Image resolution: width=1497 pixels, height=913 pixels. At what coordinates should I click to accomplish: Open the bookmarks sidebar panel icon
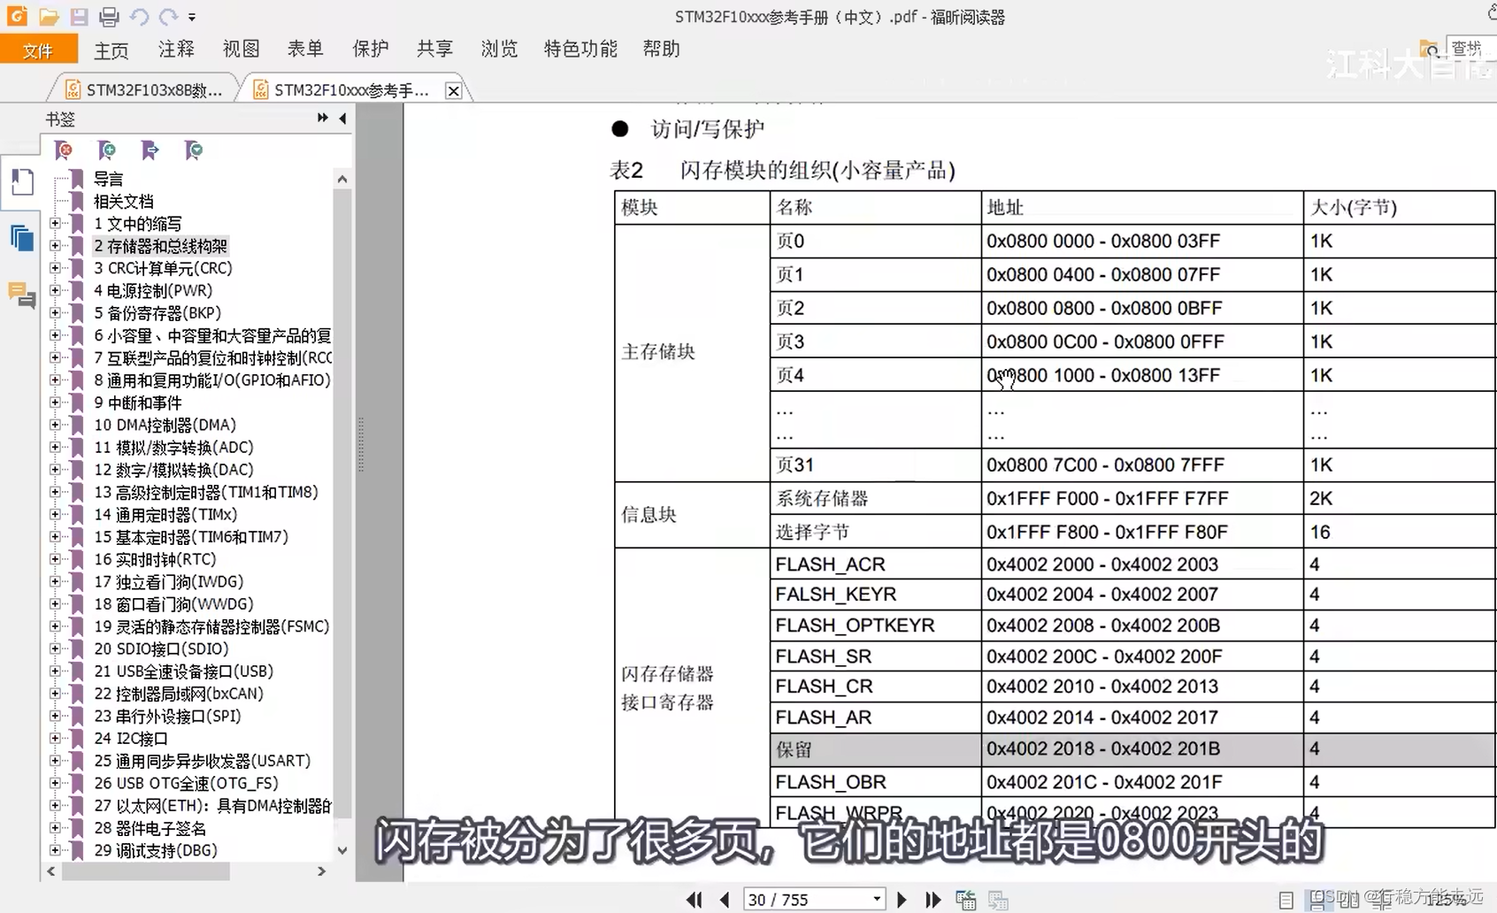[x=21, y=182]
